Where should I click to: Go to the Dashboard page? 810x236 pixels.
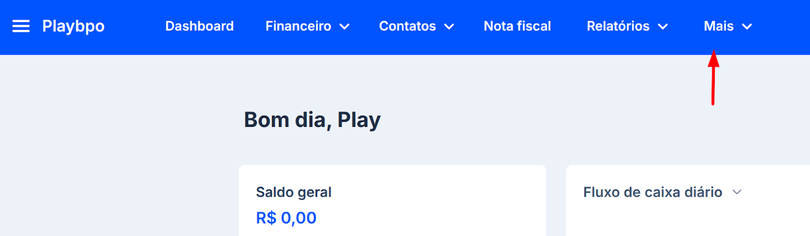pos(199,26)
